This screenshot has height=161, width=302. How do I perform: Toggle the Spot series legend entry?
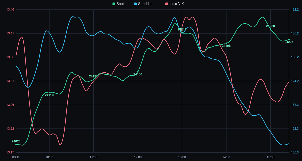click(x=118, y=4)
